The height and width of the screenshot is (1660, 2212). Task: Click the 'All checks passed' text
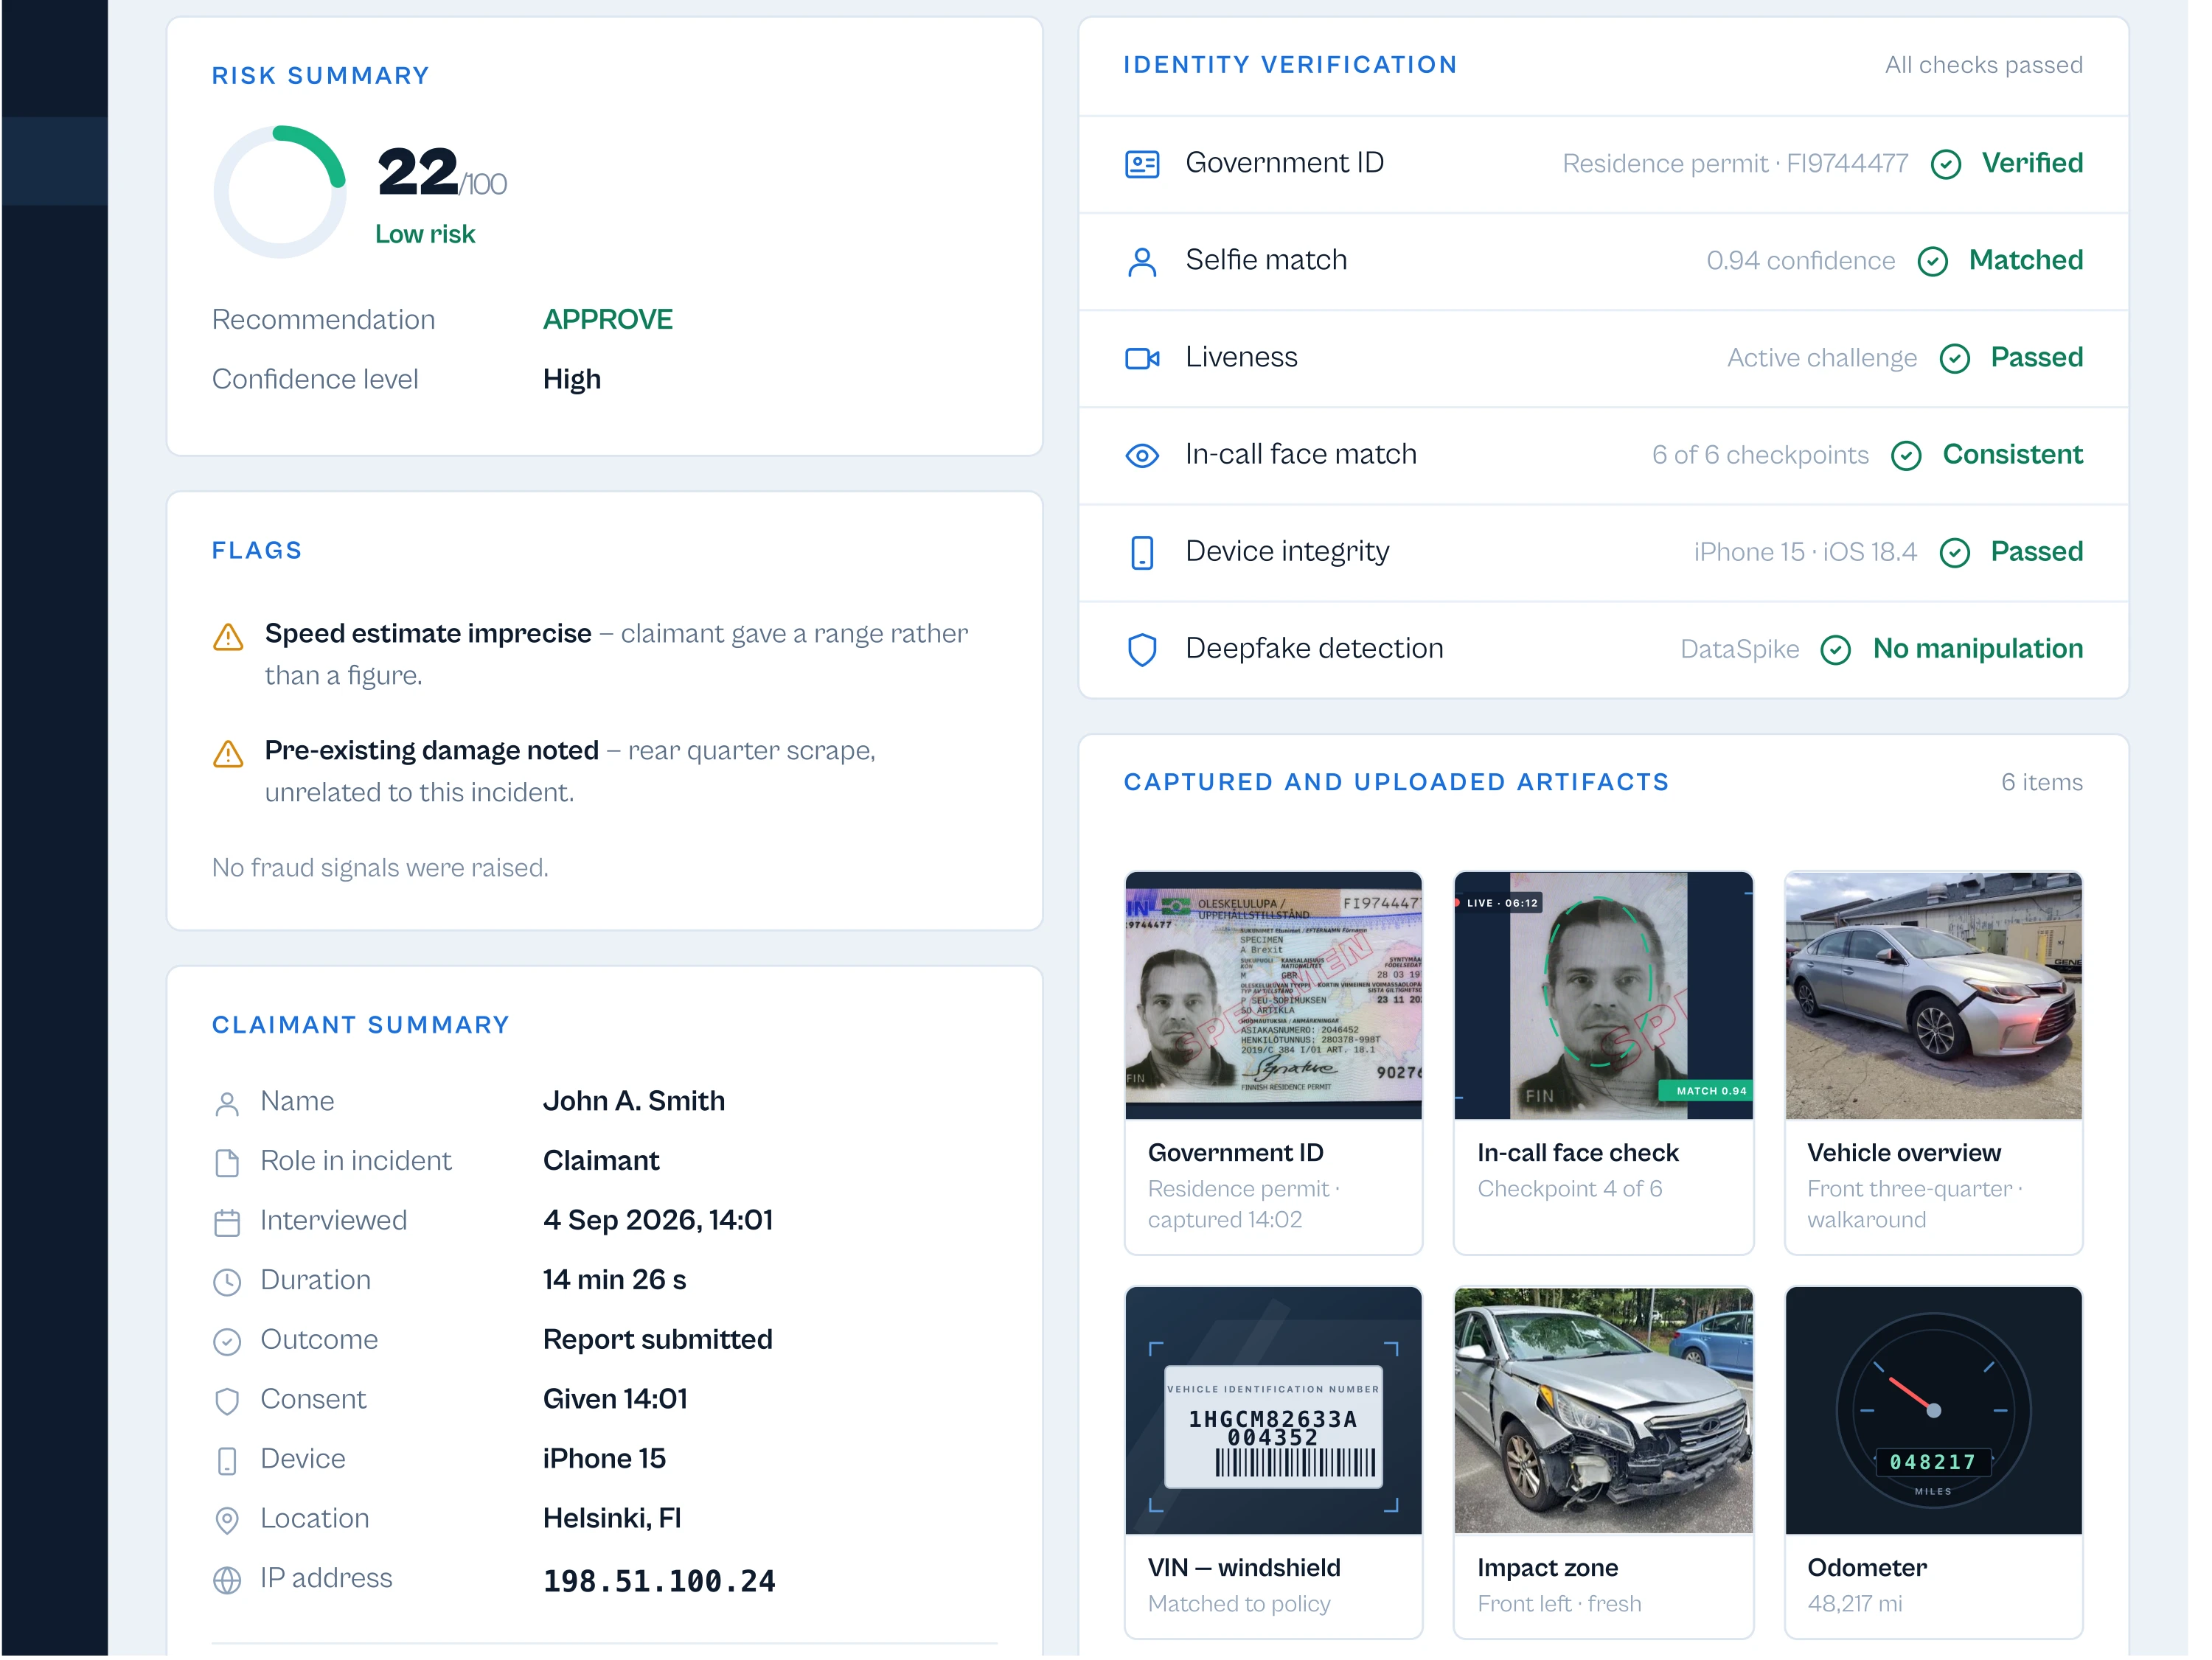[1983, 66]
